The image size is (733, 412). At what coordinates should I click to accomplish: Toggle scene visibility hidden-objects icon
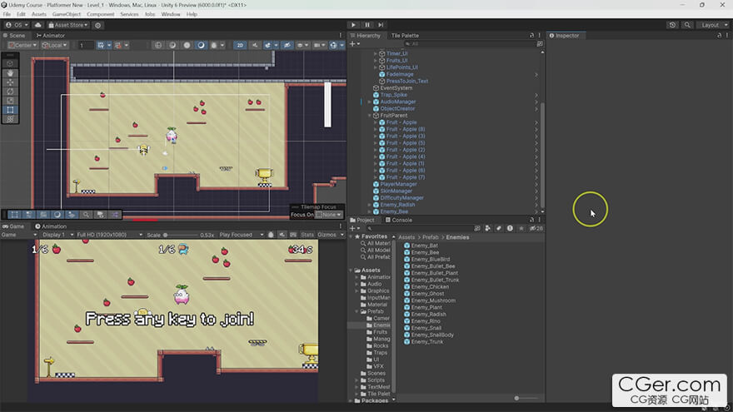287,45
